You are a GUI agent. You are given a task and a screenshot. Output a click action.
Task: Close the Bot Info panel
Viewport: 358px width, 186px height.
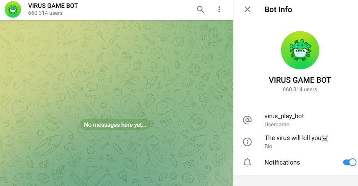coord(248,9)
